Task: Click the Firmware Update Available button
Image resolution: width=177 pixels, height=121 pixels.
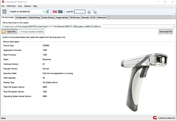Action: point(32,32)
